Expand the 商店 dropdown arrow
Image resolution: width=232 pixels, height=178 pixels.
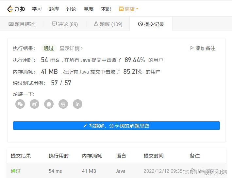coord(137,9)
